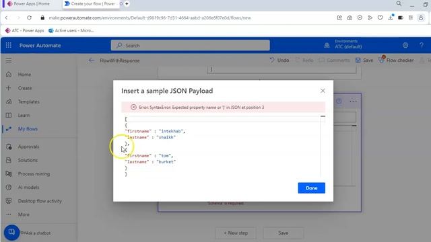Click the browser back button
Screen dimensions: 431x242
[x=6, y=18]
